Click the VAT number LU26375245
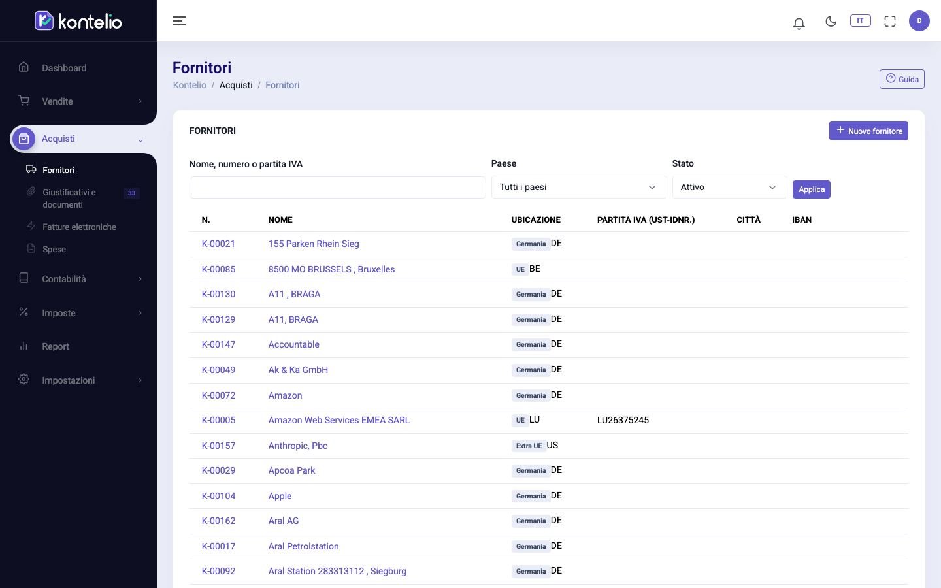 coord(623,420)
